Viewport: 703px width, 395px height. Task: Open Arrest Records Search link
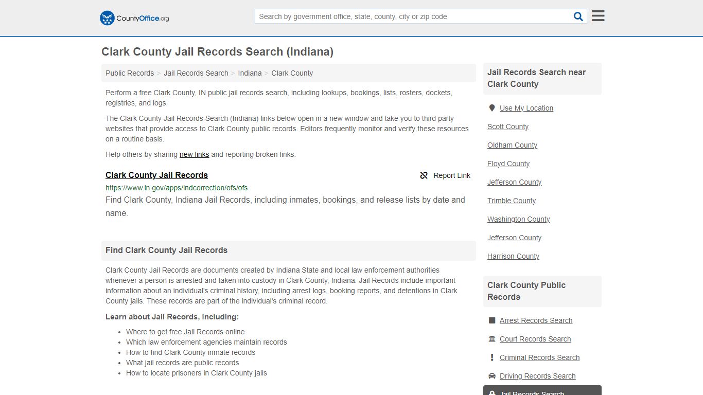536,320
